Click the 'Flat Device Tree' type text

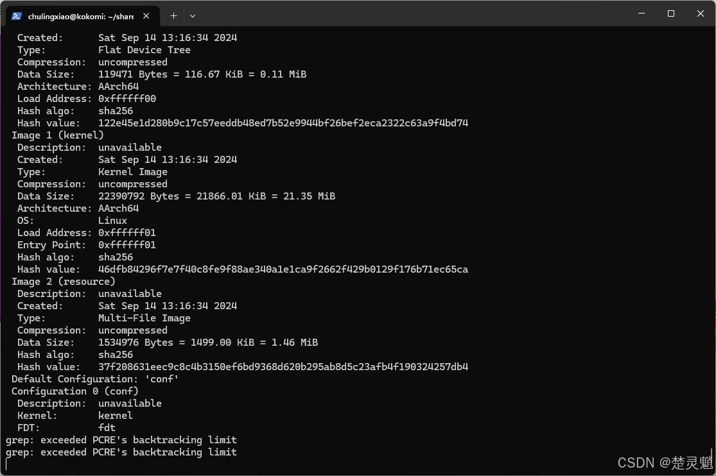[144, 50]
